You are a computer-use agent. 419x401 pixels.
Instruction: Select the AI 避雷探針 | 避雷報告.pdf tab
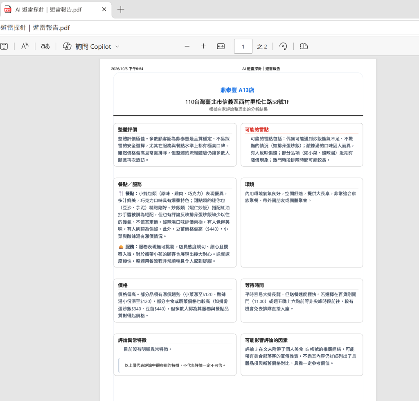point(56,10)
